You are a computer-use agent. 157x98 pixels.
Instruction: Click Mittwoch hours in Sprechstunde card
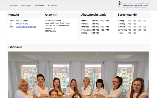pyautogui.click(x=137, y=27)
